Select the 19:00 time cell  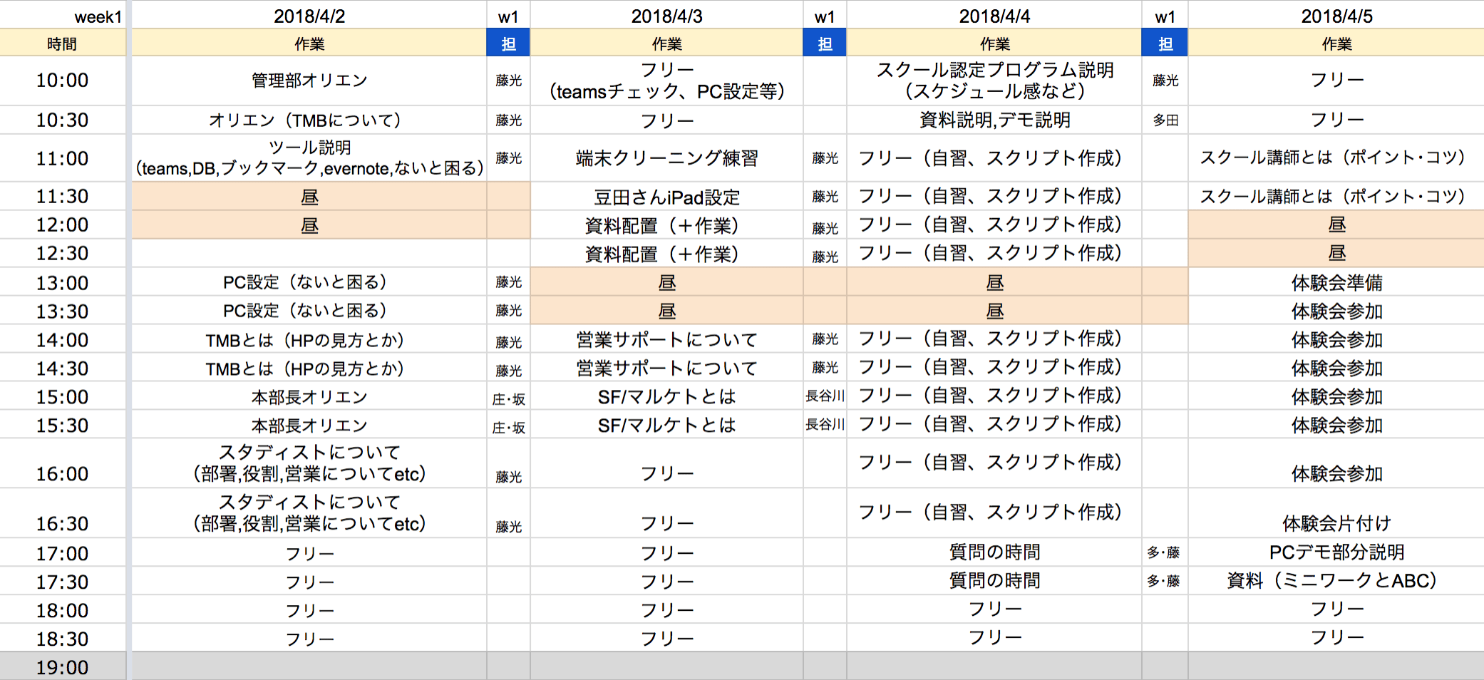(62, 667)
